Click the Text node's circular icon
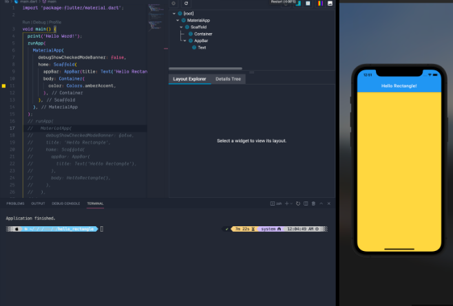453x306 pixels. pos(194,47)
